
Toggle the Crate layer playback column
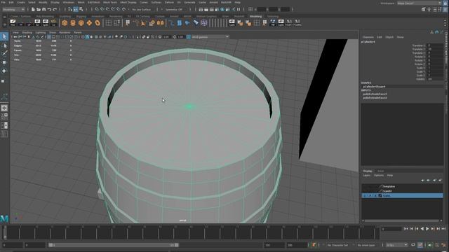tap(370, 196)
